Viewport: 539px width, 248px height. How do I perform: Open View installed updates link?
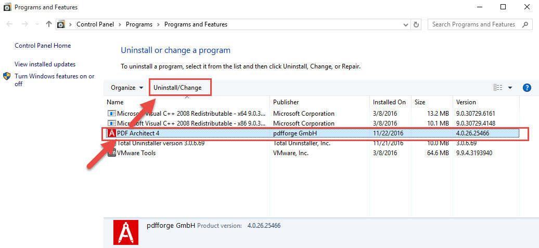click(x=45, y=64)
